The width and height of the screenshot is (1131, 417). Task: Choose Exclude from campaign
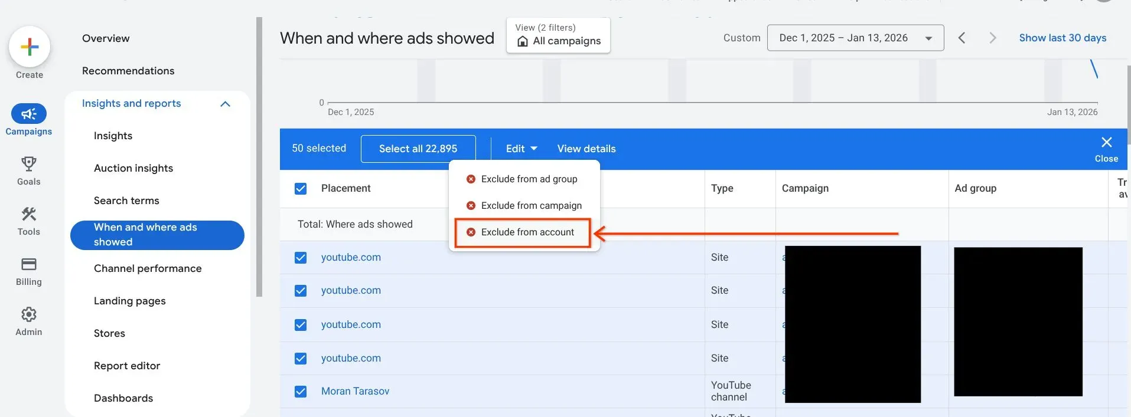click(524, 205)
